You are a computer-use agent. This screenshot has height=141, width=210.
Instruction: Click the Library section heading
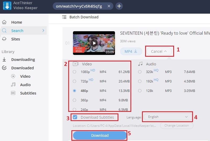8,52
